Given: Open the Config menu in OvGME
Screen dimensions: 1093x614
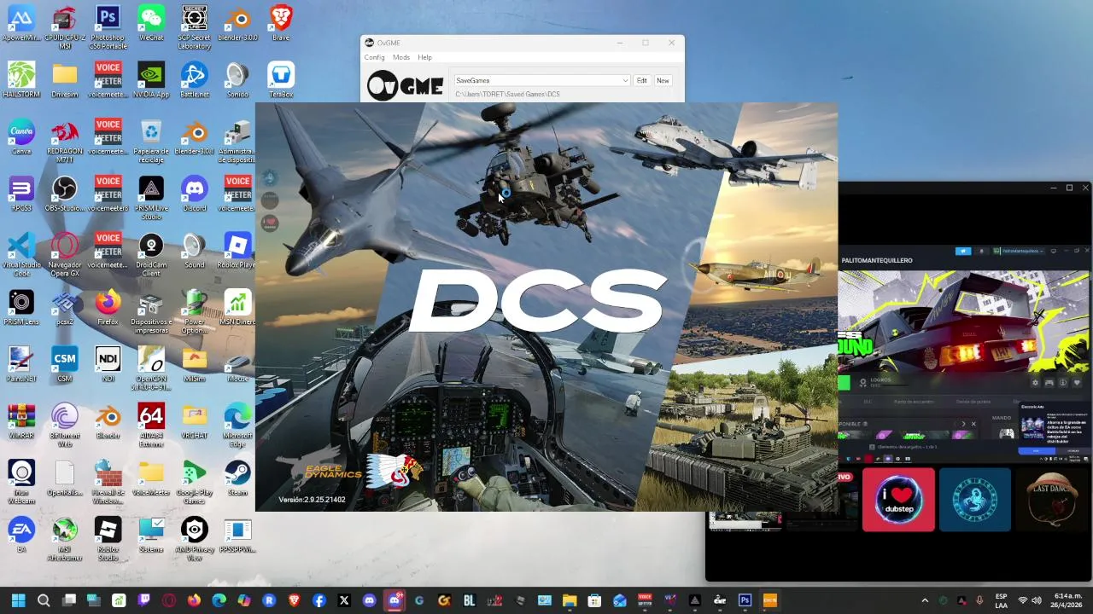Looking at the screenshot, I should 374,57.
